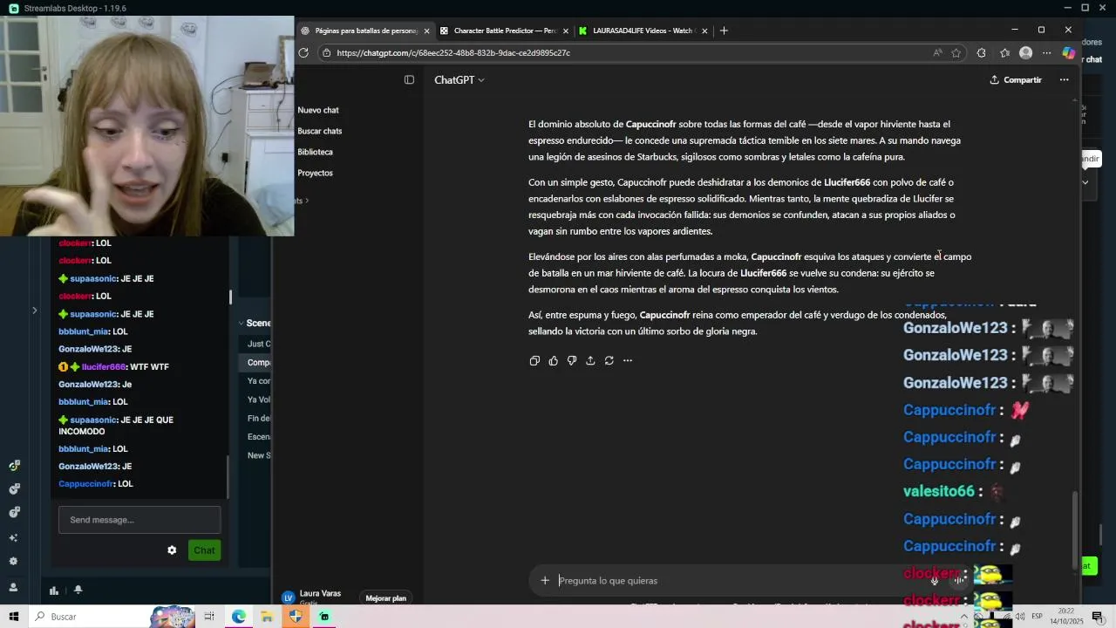This screenshot has height=628, width=1116.
Task: Open Streamlabs chat settings gear
Action: pos(172,550)
